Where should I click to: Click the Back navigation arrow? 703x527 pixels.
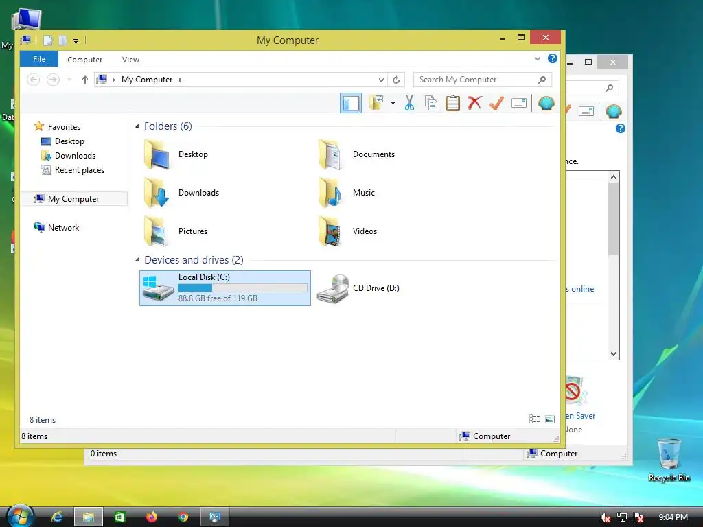coord(33,80)
